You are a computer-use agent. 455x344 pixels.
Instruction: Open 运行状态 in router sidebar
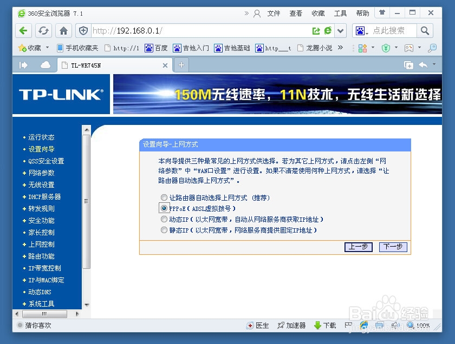[x=42, y=137]
